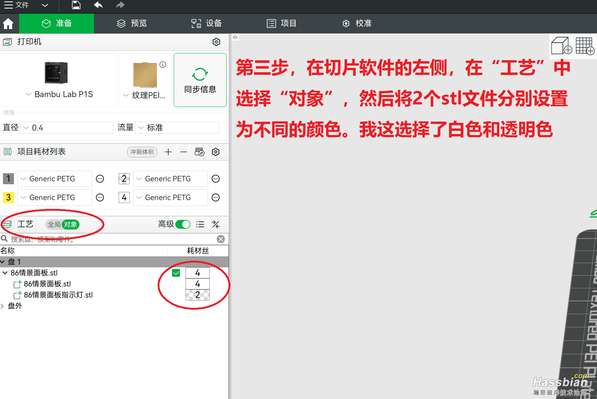The image size is (597, 399).
Task: Open the Generic PETG dropdown for filament 1
Action: click(23, 179)
